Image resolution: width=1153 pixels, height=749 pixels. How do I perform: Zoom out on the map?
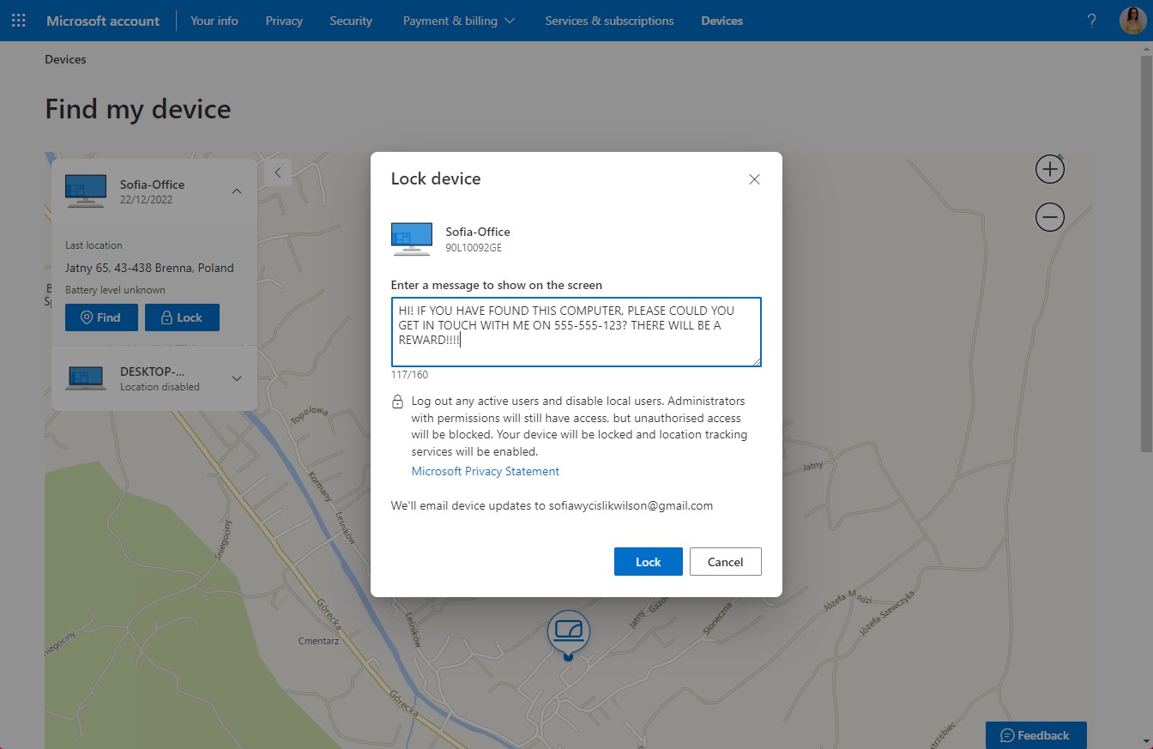tap(1050, 217)
